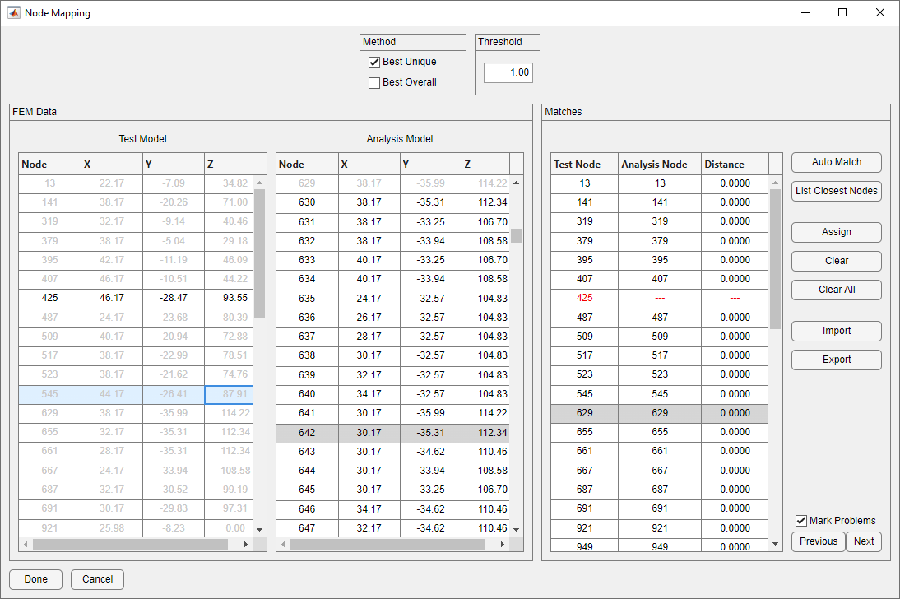Click the Cancel button
Image resolution: width=900 pixels, height=599 pixels.
click(98, 579)
